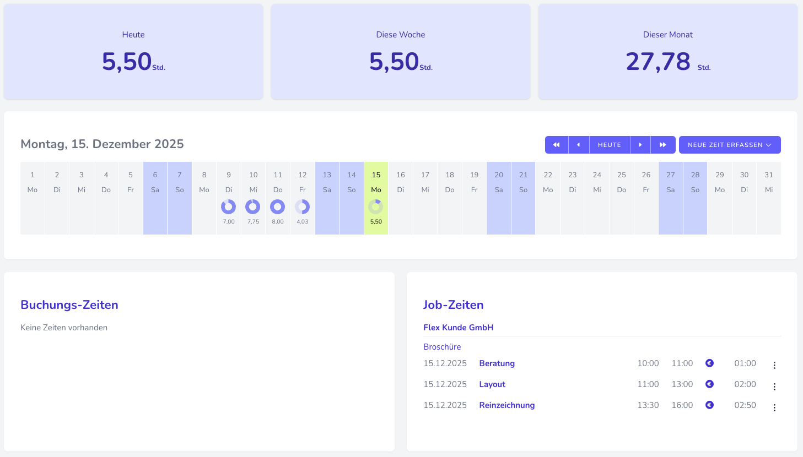Click the progress donut on December 9
This screenshot has width=803, height=457.
(228, 208)
